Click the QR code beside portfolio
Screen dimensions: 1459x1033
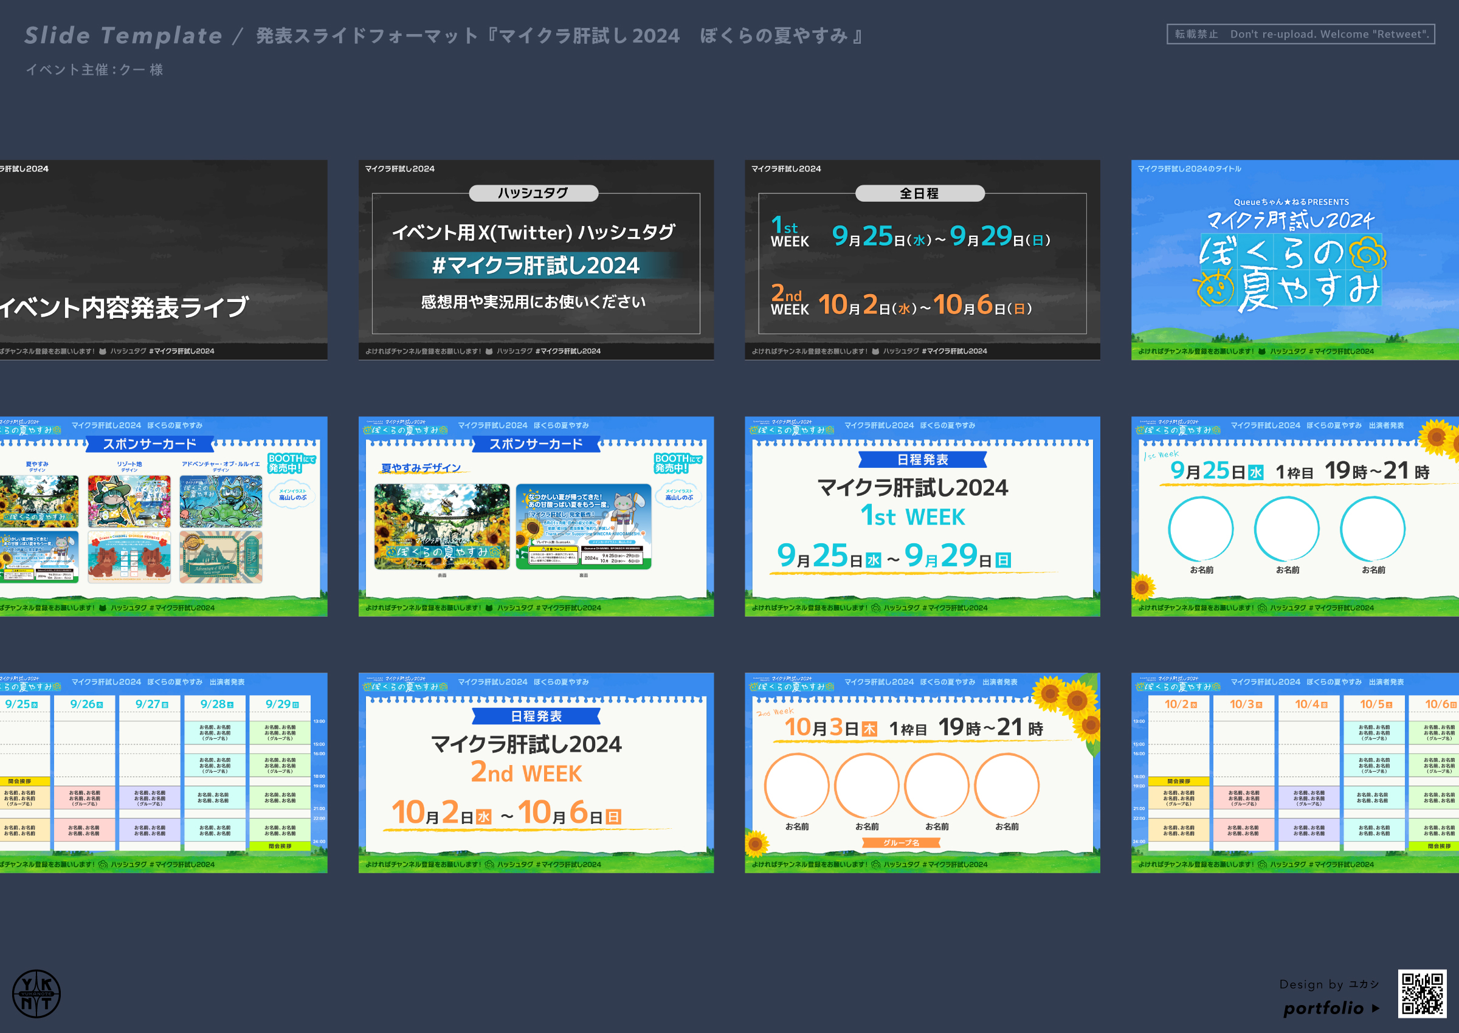coord(1423,993)
